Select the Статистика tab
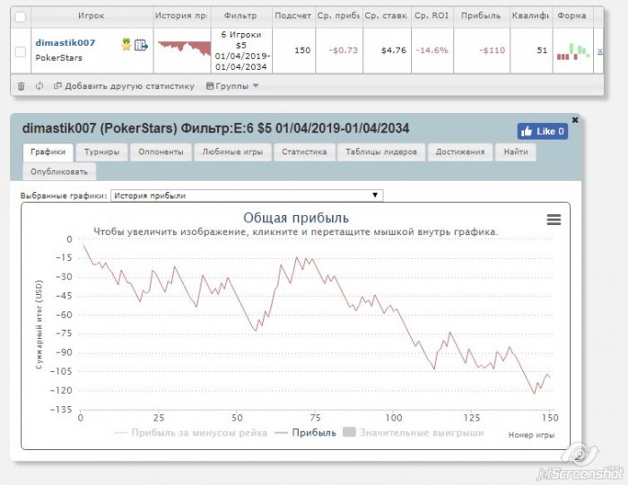This screenshot has height=485, width=628. (304, 152)
